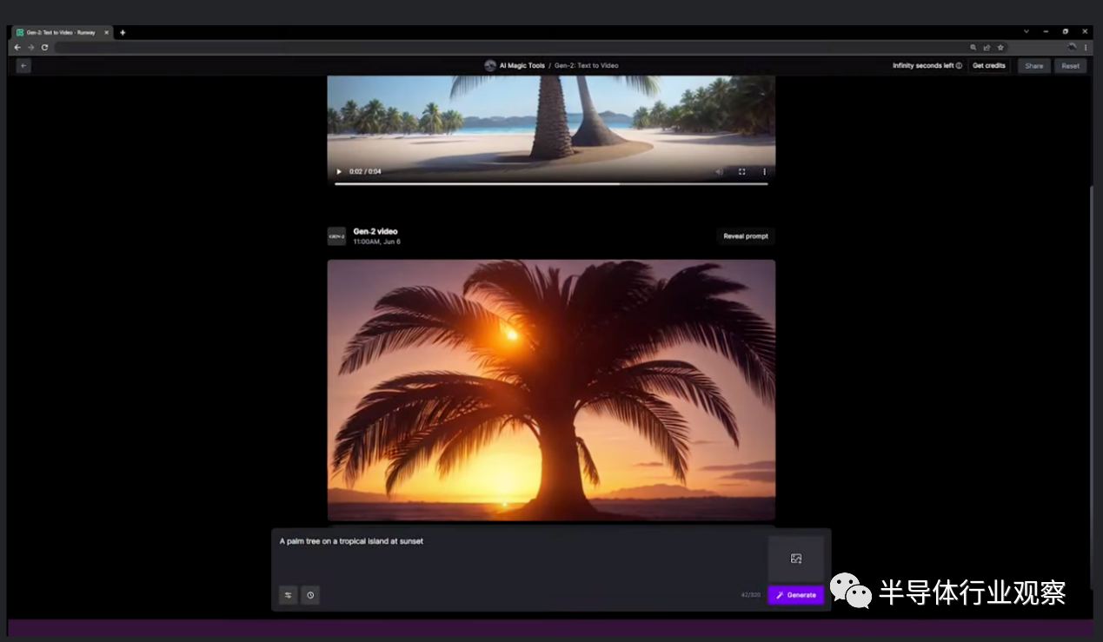Open a new browser tab

(123, 32)
